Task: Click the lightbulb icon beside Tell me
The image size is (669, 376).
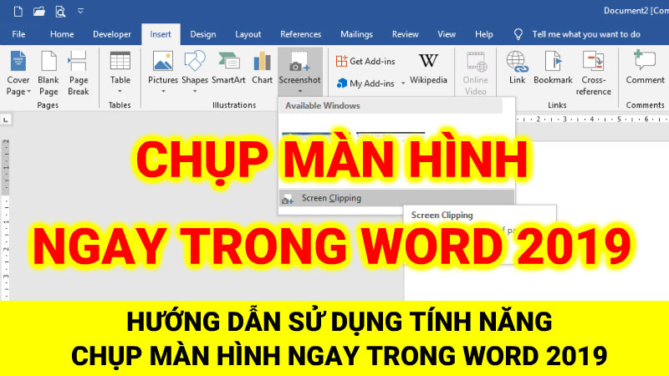Action: coord(518,34)
